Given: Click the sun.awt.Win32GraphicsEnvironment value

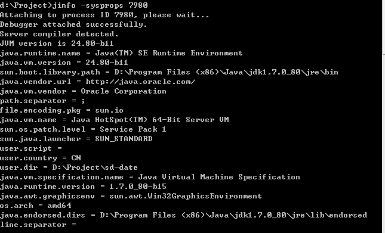Looking at the screenshot, I should [x=186, y=196].
